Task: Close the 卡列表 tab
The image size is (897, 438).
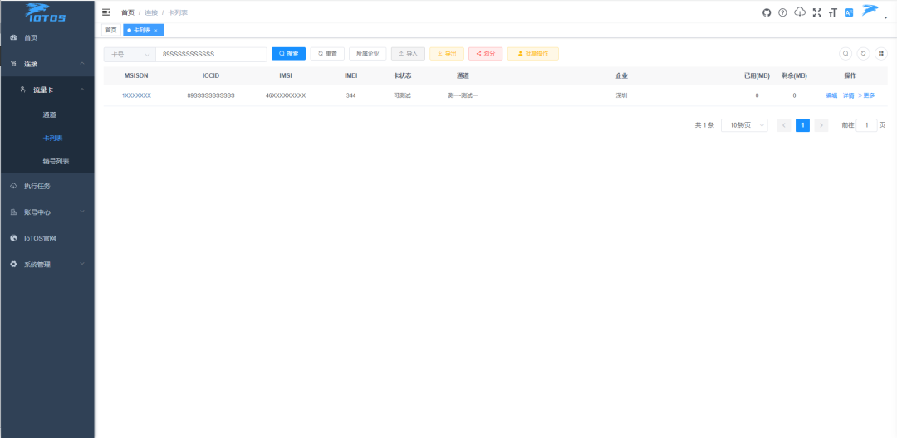Action: tap(156, 30)
